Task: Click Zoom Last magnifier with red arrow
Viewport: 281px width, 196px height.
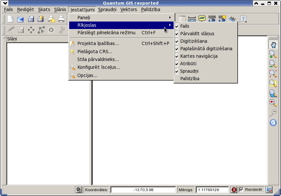Action: [x=273, y=103]
